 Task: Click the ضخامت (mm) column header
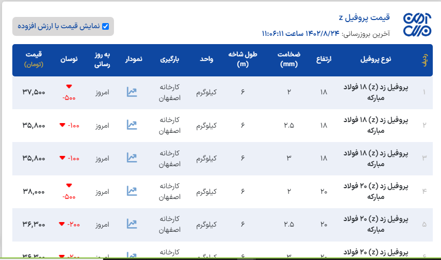pos(289,59)
